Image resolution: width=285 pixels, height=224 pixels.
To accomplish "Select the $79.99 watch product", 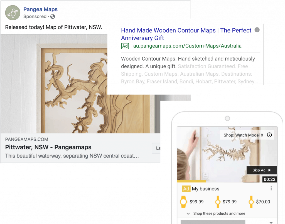I will (x=226, y=202).
